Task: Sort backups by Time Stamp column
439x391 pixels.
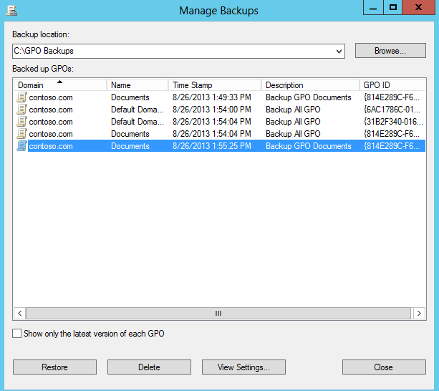Action: (x=214, y=85)
